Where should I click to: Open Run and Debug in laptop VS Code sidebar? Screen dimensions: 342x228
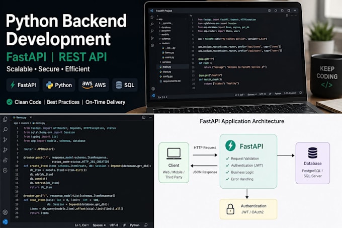(152, 38)
